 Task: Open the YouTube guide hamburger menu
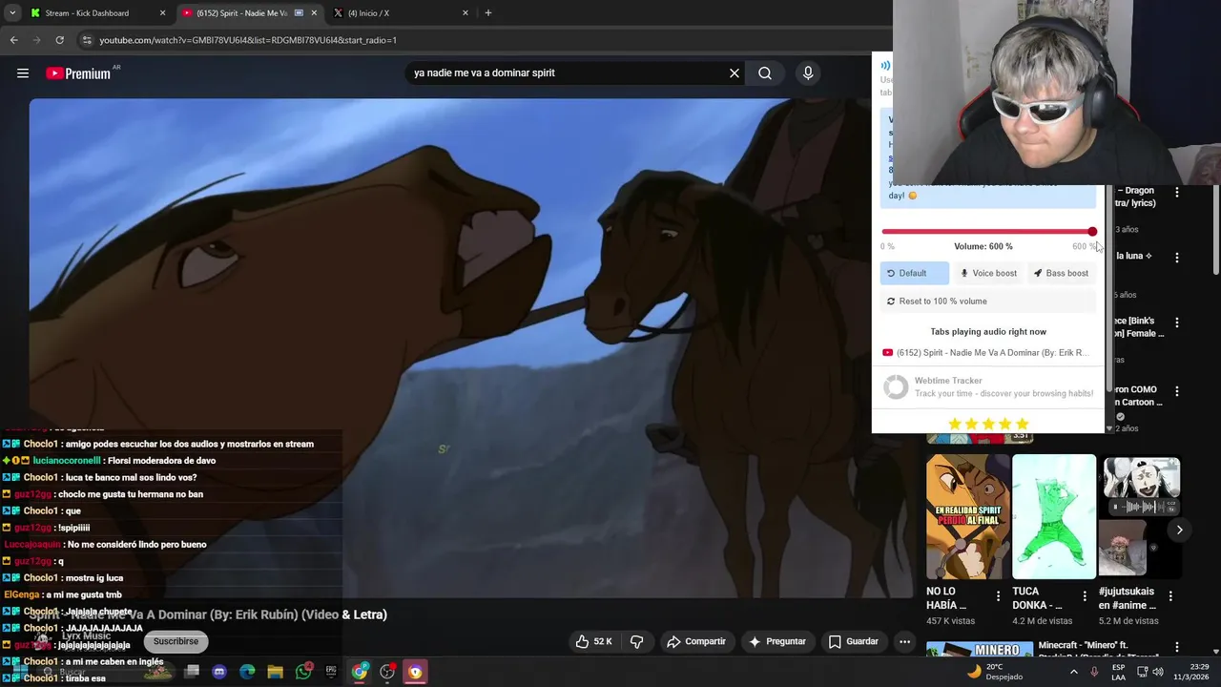(x=23, y=73)
